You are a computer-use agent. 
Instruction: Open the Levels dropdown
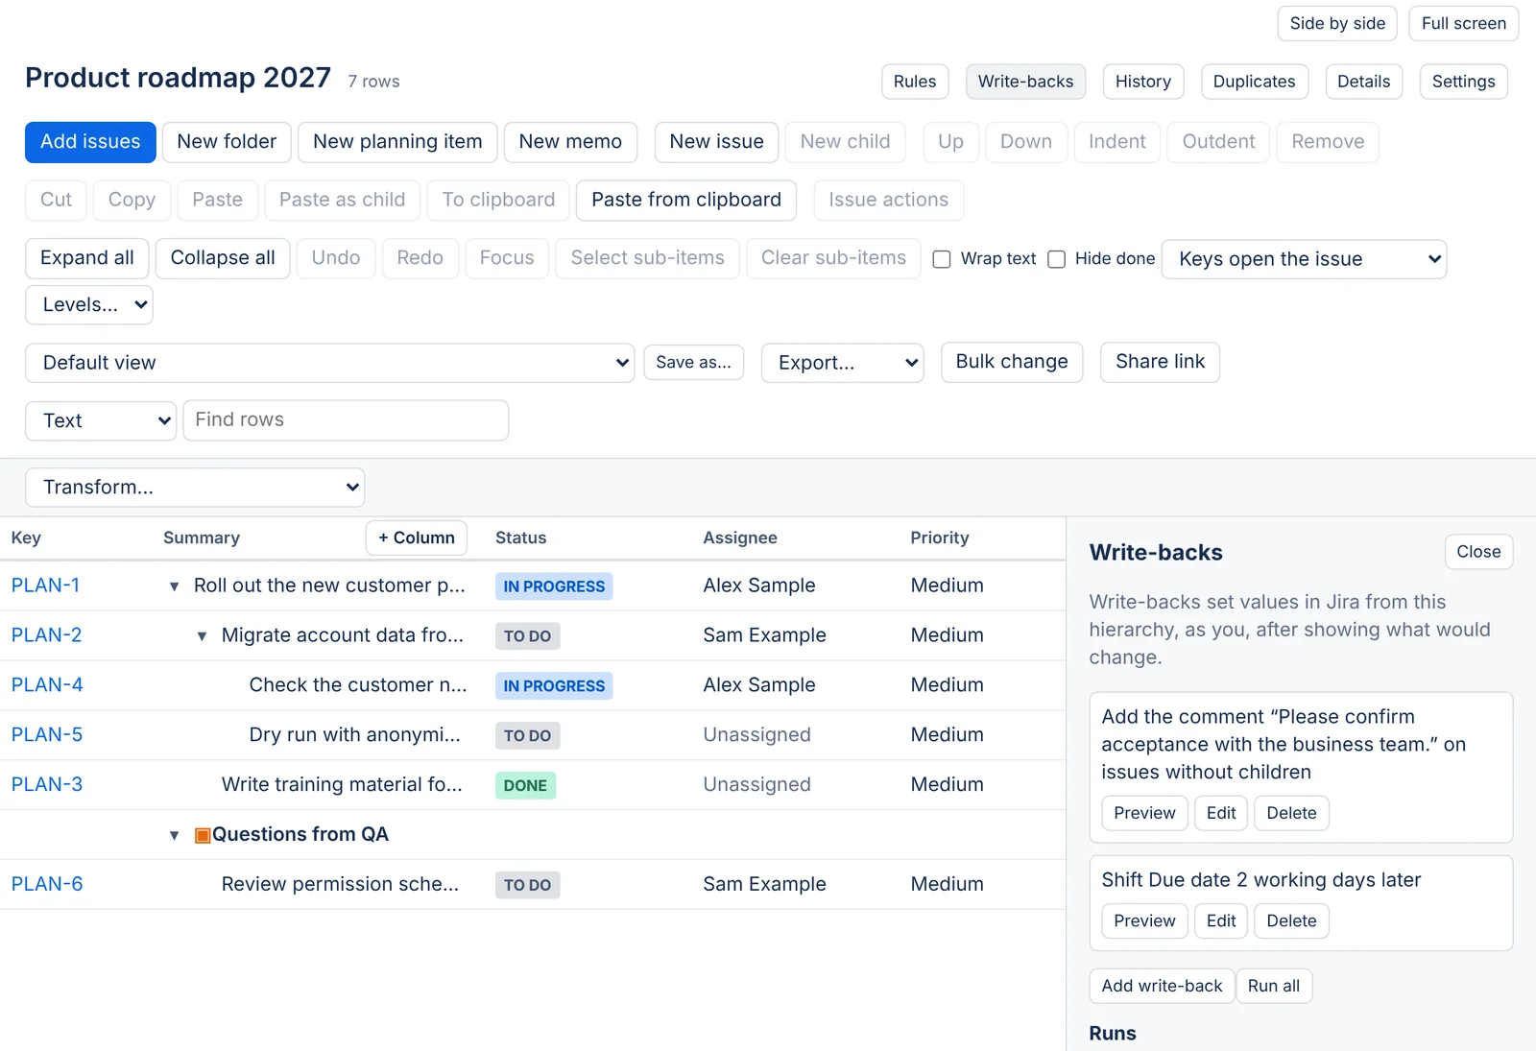(x=89, y=305)
